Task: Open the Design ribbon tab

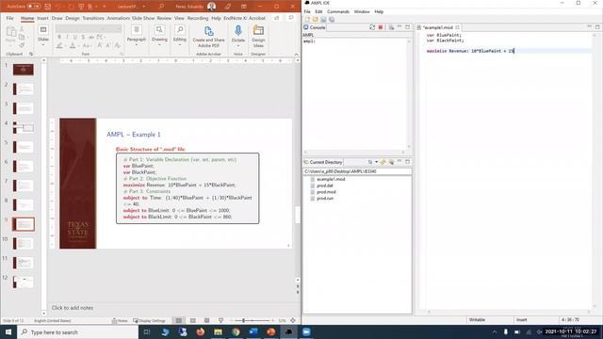Action: click(x=72, y=18)
